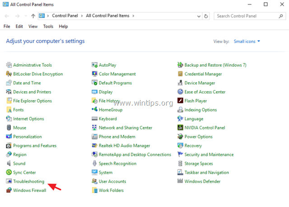This screenshot has height=207, width=289.
Task: Open the Sound speaker icon
Action: tap(9, 163)
